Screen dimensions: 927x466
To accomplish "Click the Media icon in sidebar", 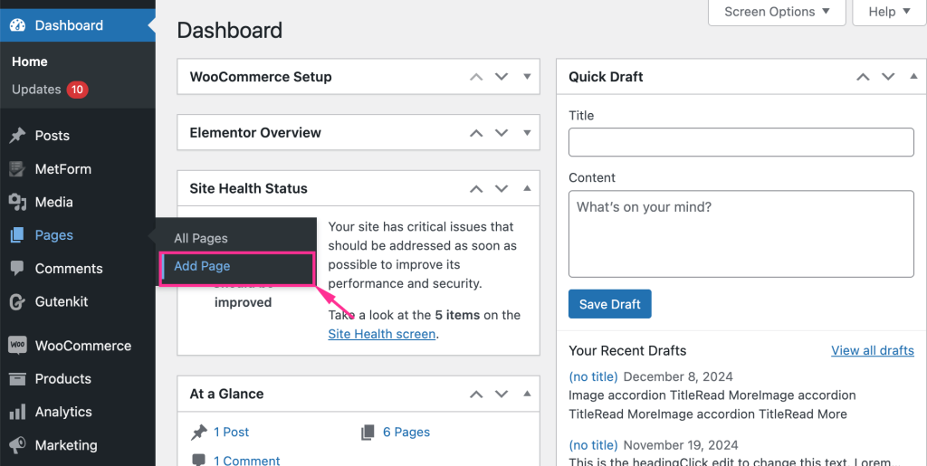I will [x=17, y=202].
